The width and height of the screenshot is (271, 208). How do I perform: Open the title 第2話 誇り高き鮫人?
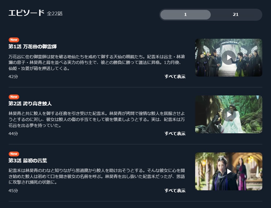tap(30, 103)
